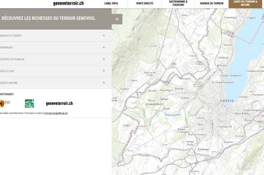This screenshot has height=175, width=264.
Task: Expand the Accès à l'eau section
Action: coord(56,71)
